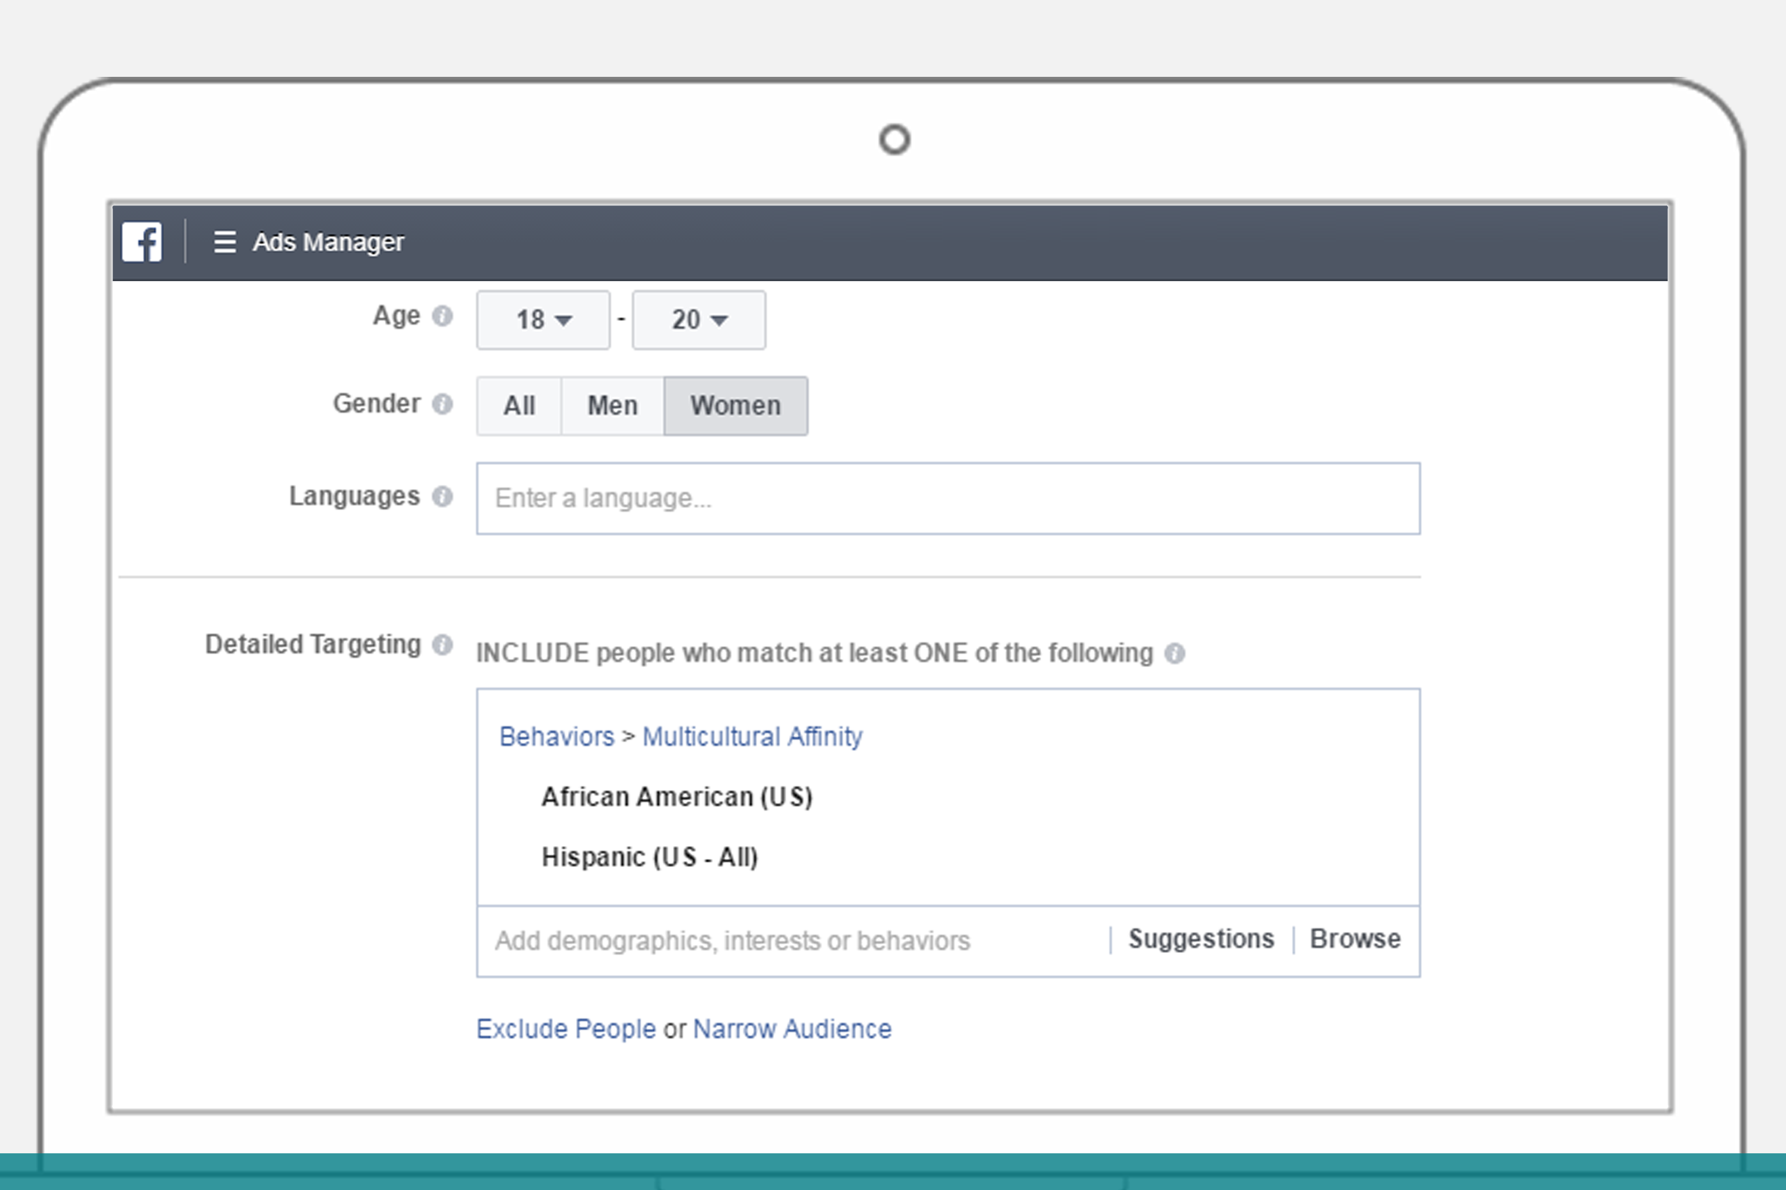The height and width of the screenshot is (1190, 1786).
Task: Select All gender option
Action: (x=519, y=406)
